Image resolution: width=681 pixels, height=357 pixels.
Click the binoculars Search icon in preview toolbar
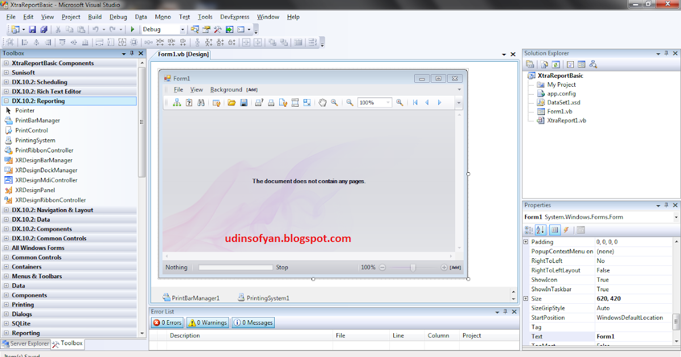pos(200,103)
